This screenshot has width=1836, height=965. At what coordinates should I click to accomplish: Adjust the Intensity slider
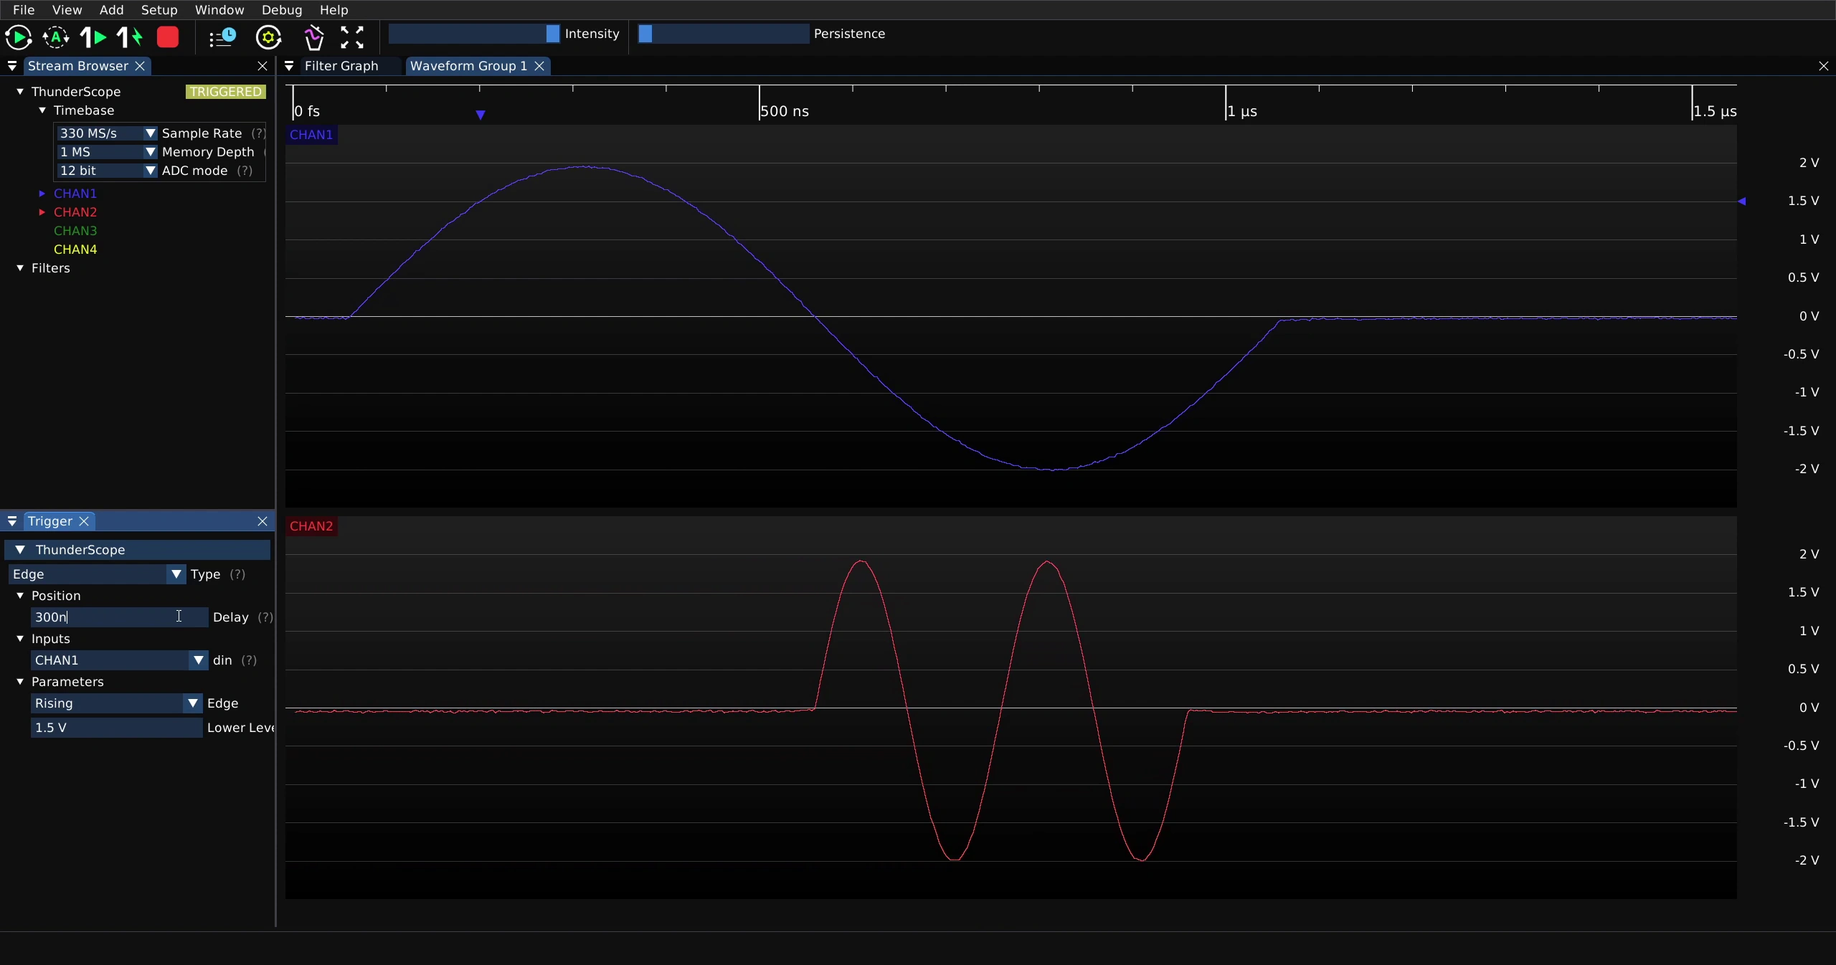tap(474, 34)
